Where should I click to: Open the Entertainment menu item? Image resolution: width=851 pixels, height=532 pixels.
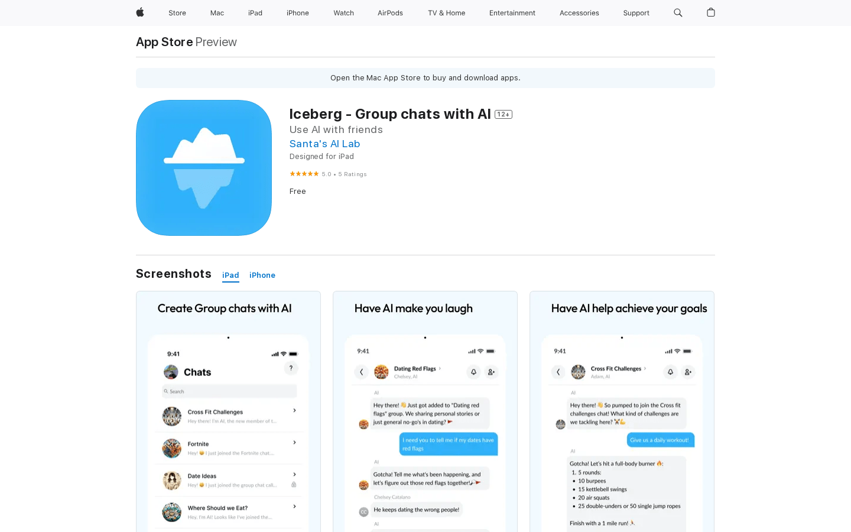coord(512,13)
